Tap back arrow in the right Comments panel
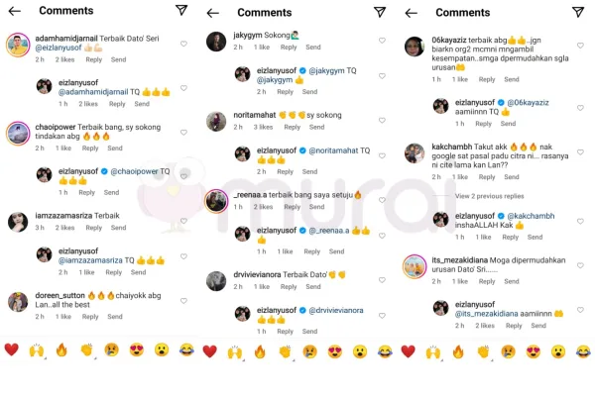This screenshot has height=396, width=595. [x=411, y=13]
